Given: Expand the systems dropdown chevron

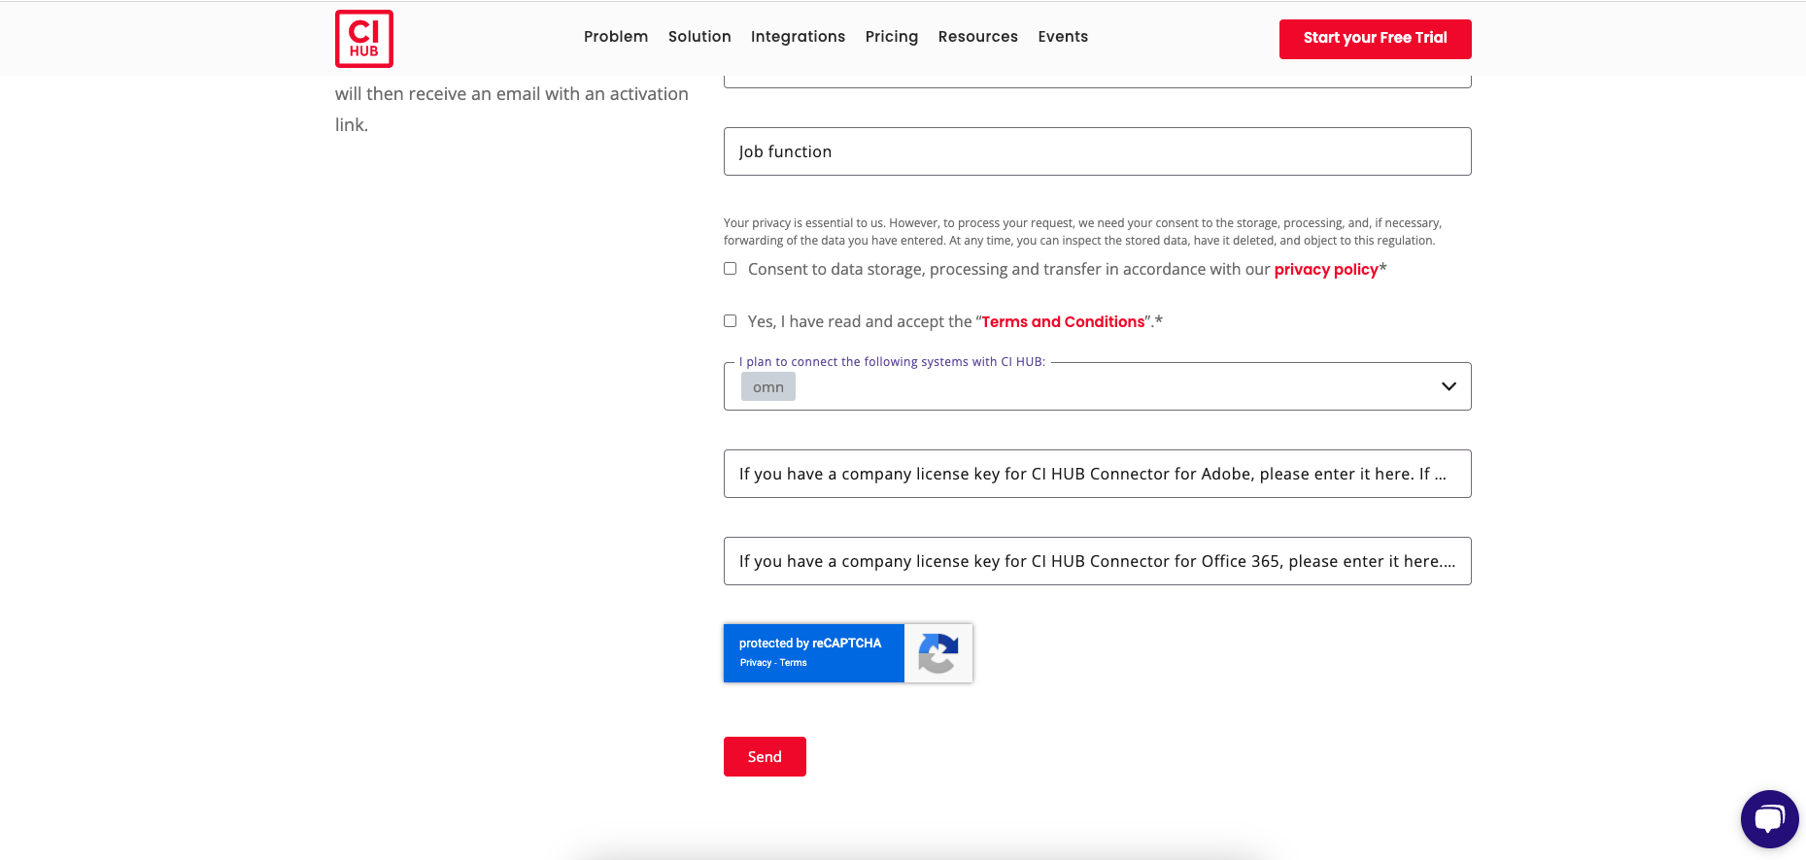Looking at the screenshot, I should (1448, 386).
